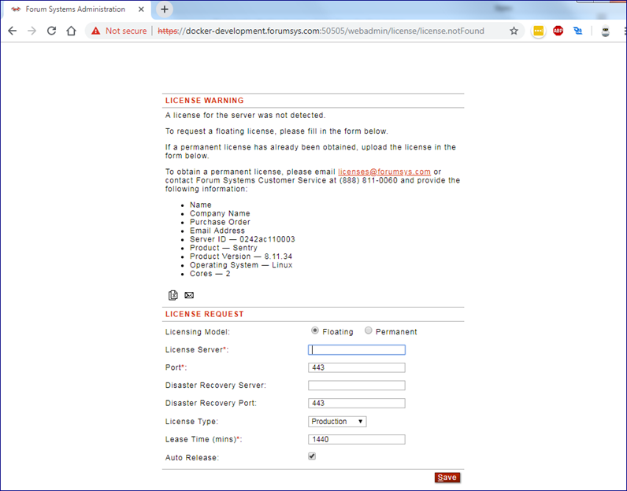This screenshot has height=491, width=627.
Task: Open the user profile avatar icon
Action: pyautogui.click(x=606, y=31)
